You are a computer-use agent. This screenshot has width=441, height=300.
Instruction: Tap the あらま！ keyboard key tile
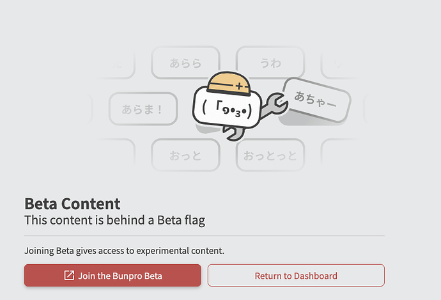(143, 109)
